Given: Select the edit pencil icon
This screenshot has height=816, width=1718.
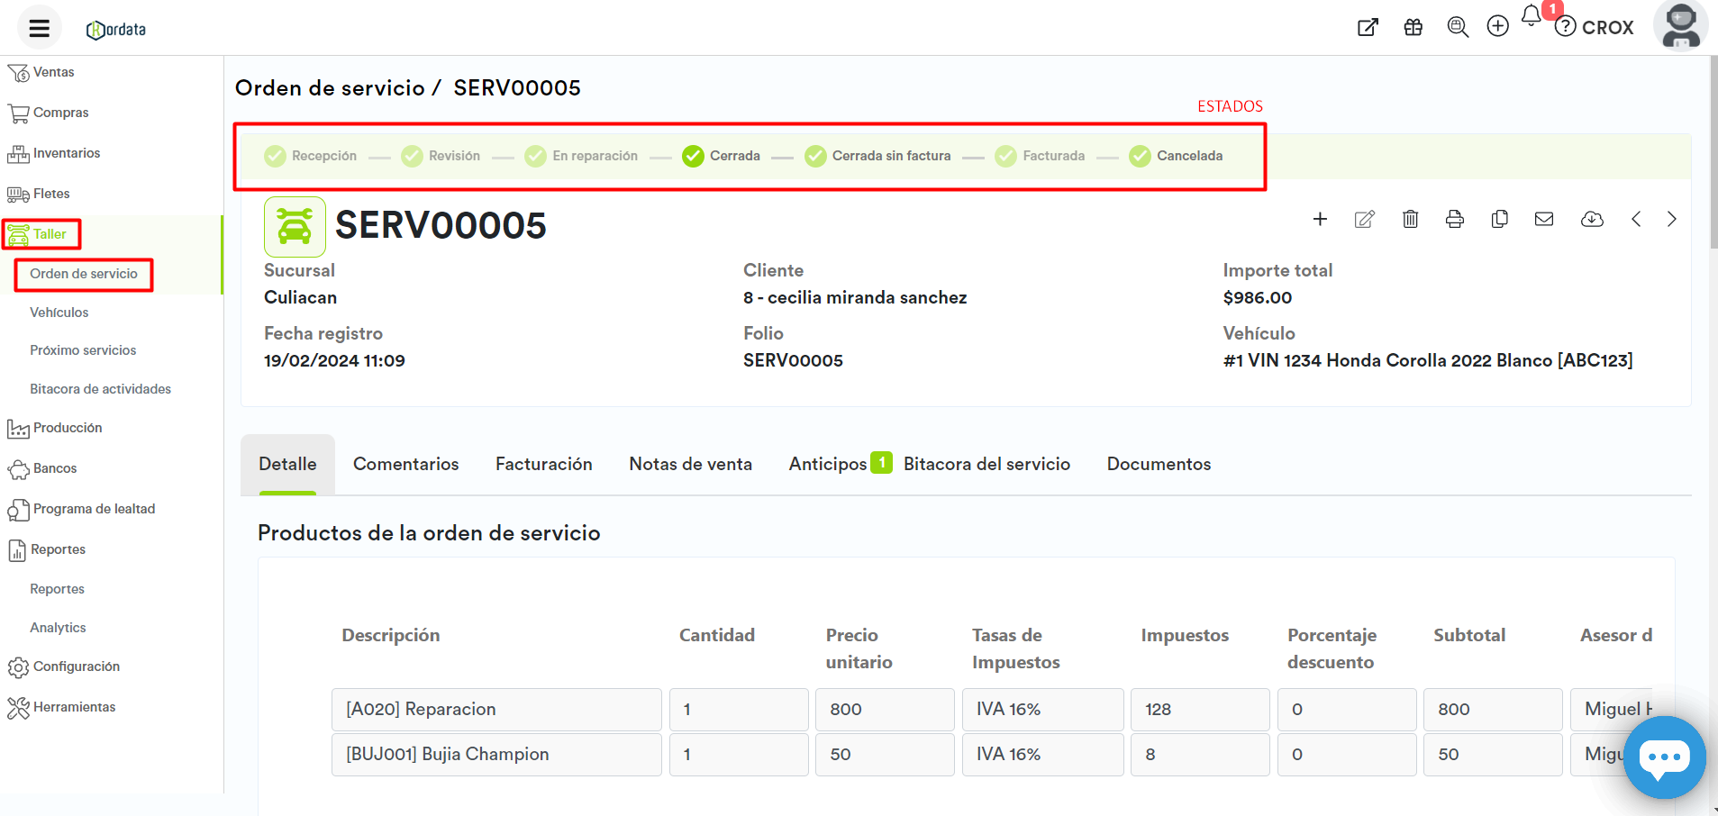Looking at the screenshot, I should coord(1364,219).
